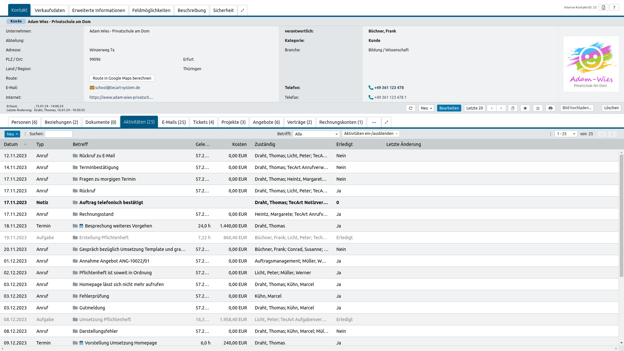Mark contact as favorite with star icon
The image size is (624, 351).
point(538,108)
